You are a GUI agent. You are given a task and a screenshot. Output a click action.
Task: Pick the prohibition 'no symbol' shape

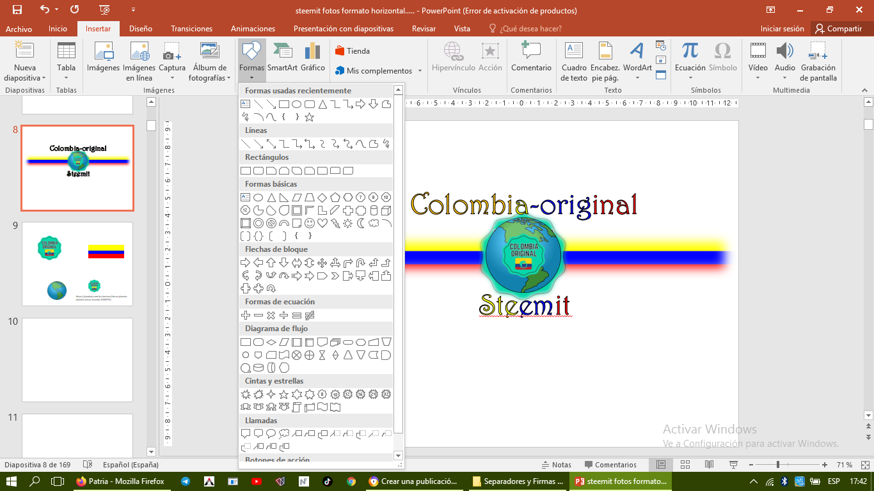point(271,223)
